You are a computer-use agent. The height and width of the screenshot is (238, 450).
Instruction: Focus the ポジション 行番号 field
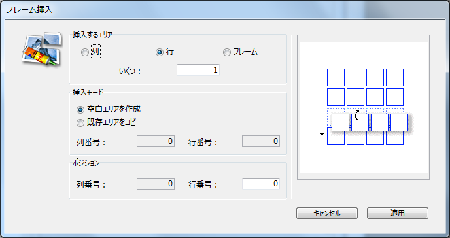point(261,184)
